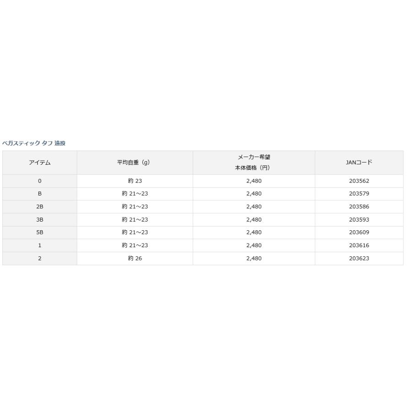Click JAN code 203609
Viewport: 412px width, 412px height.
359,233
